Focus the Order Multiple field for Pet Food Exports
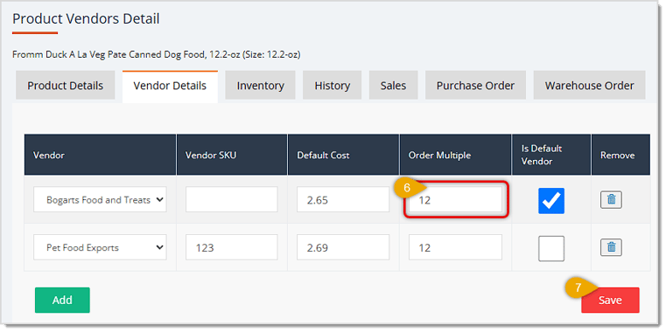The image size is (666, 332). click(x=455, y=247)
